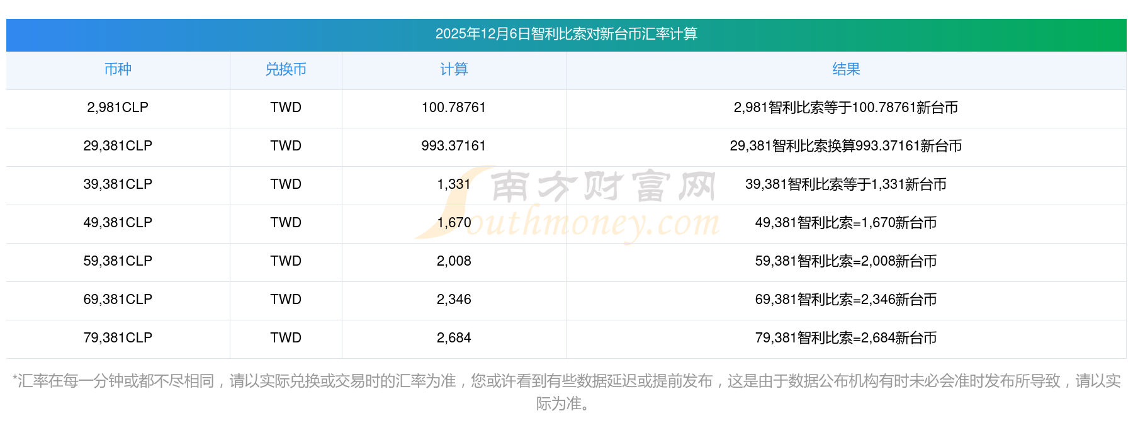The height and width of the screenshot is (423, 1133).
Task: Click the table title 2025年12月6日智利比索对新台币汇率计算
Action: [566, 34]
